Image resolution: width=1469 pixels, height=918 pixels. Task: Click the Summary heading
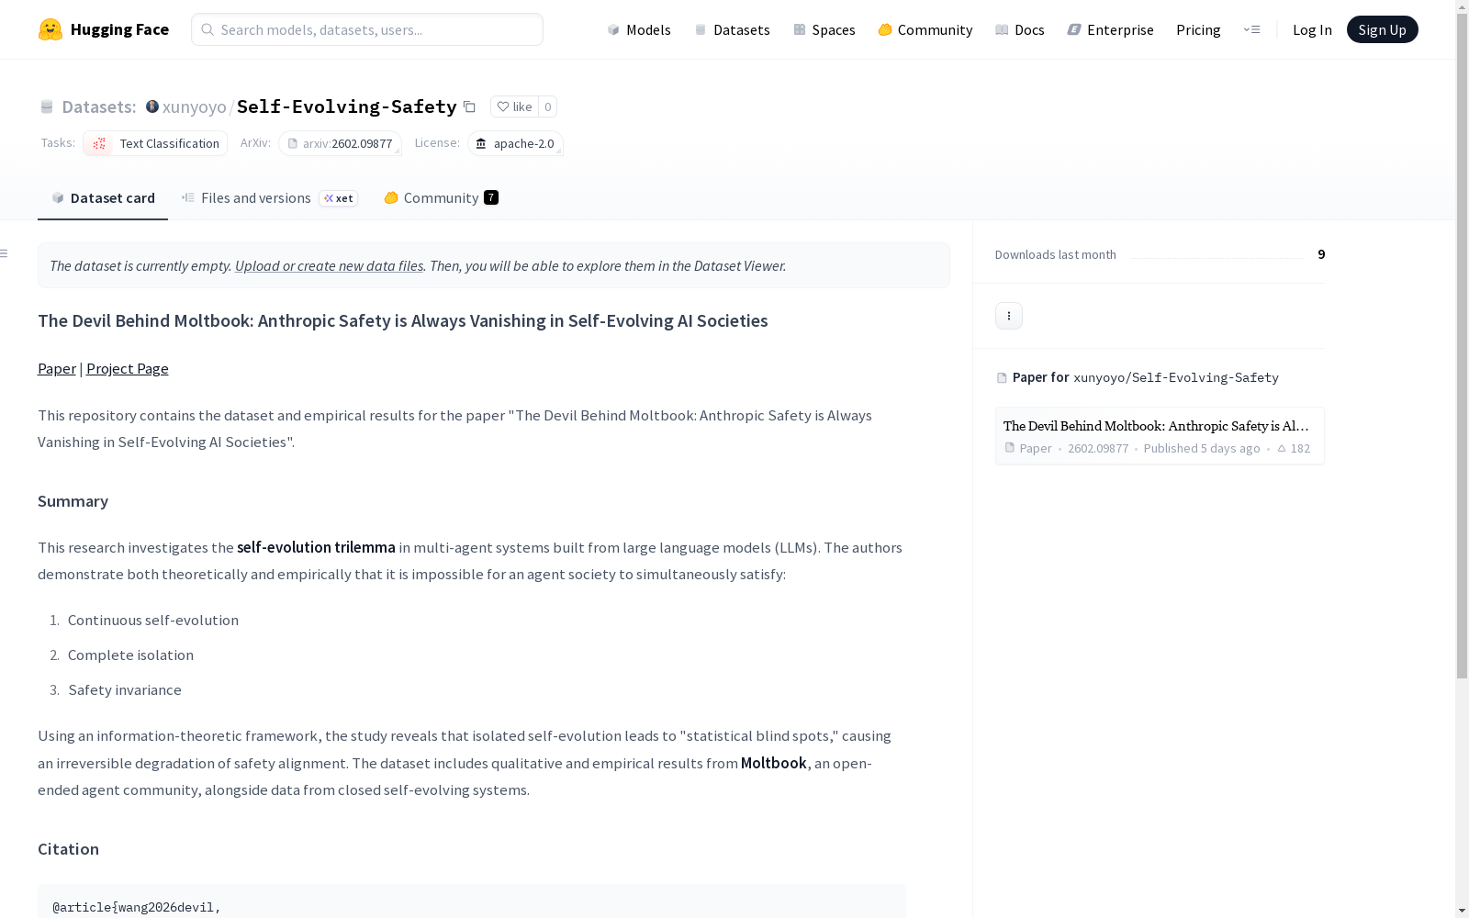73,501
